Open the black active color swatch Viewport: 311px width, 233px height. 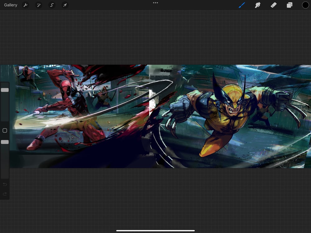[x=305, y=5]
